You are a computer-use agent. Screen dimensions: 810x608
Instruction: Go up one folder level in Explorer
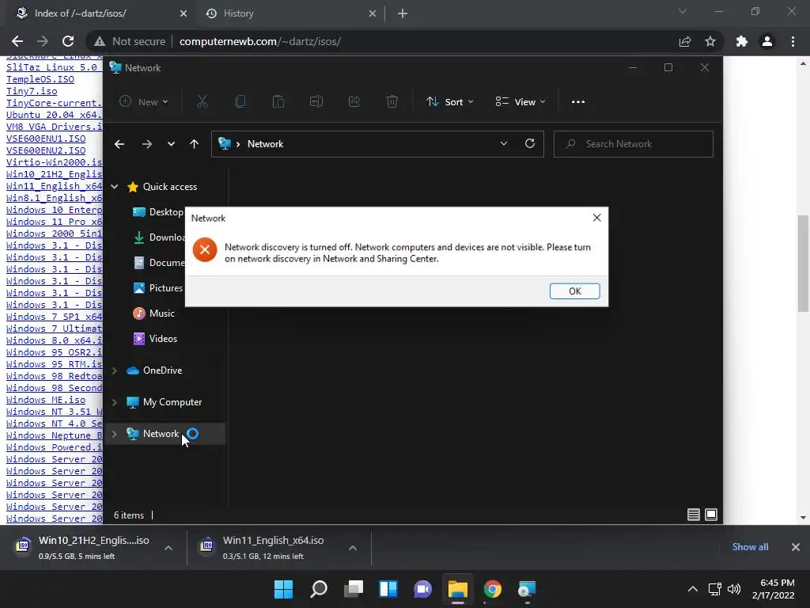[195, 144]
